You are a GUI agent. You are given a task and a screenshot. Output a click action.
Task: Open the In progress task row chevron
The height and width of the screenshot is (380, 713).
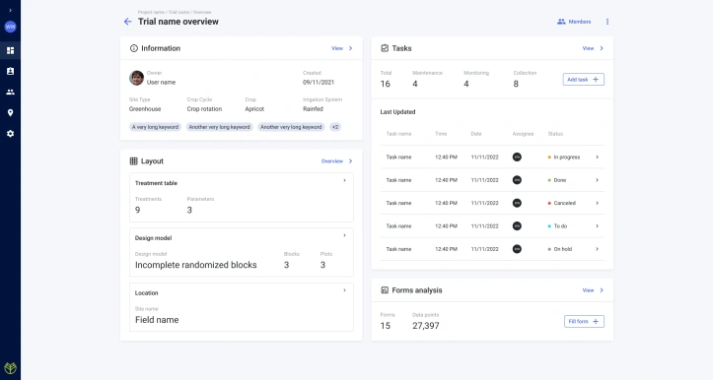597,158
